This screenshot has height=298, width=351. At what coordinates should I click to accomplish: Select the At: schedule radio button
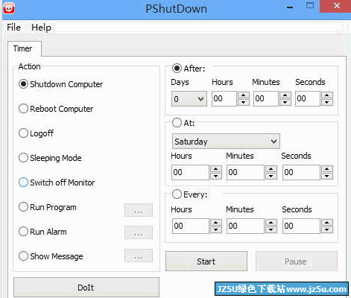(x=177, y=122)
